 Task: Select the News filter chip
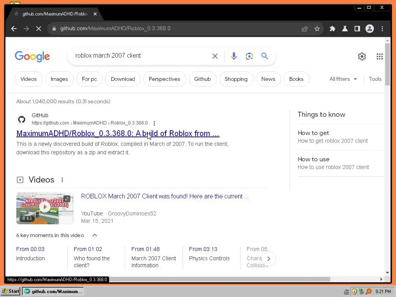(268, 79)
